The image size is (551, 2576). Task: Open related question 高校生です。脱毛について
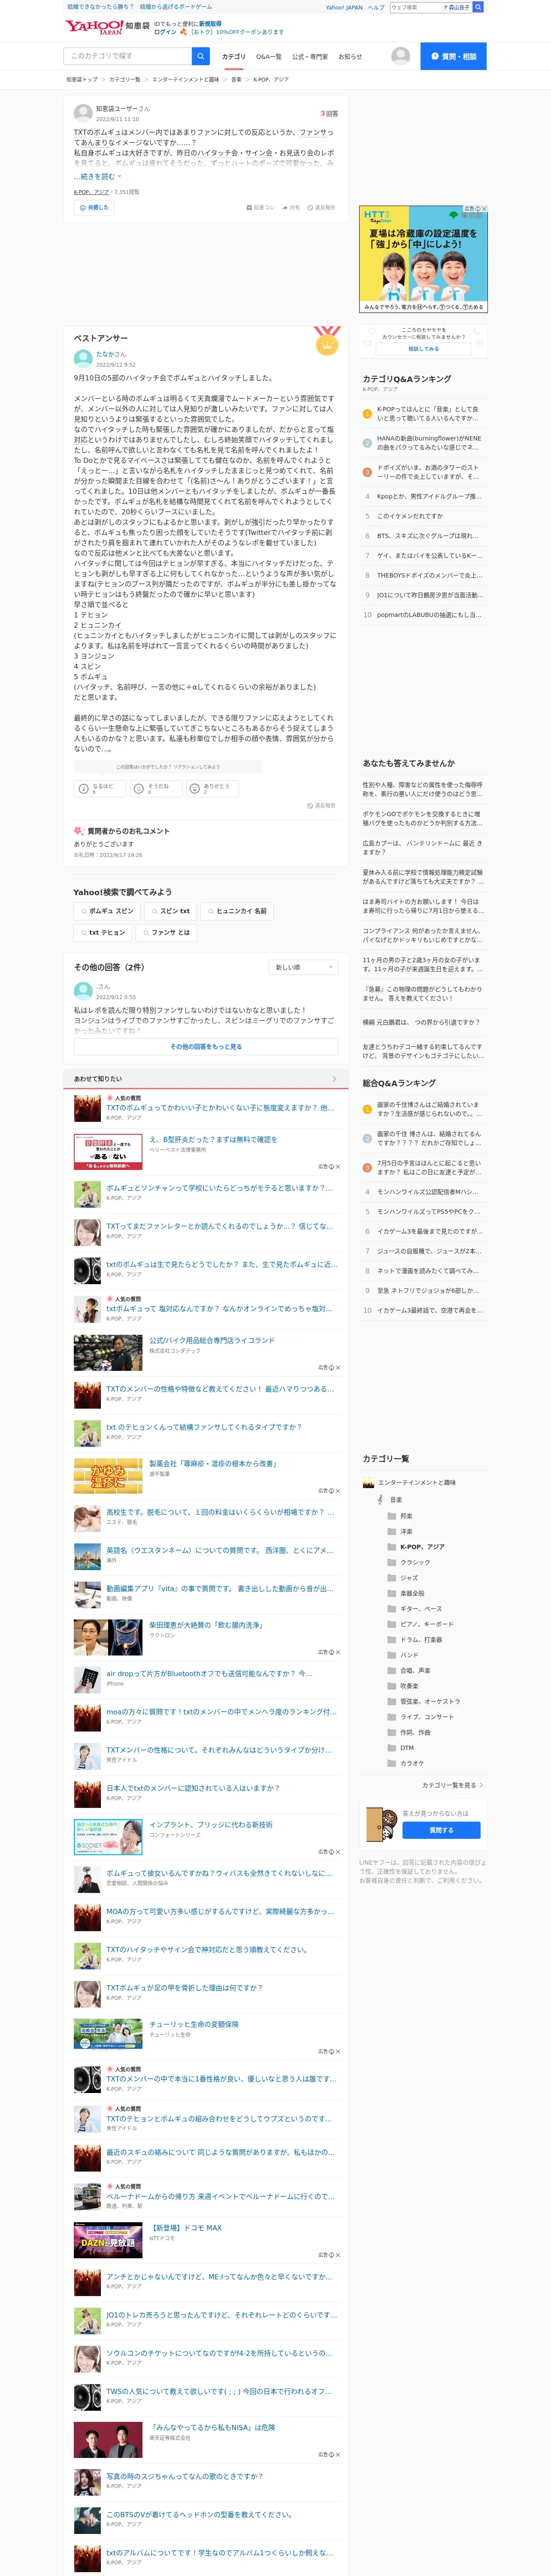coord(220,1512)
